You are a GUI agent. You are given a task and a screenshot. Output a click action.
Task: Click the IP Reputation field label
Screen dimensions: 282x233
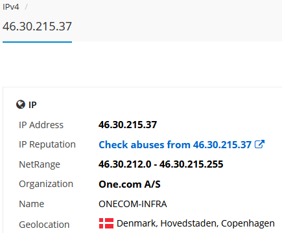47,144
